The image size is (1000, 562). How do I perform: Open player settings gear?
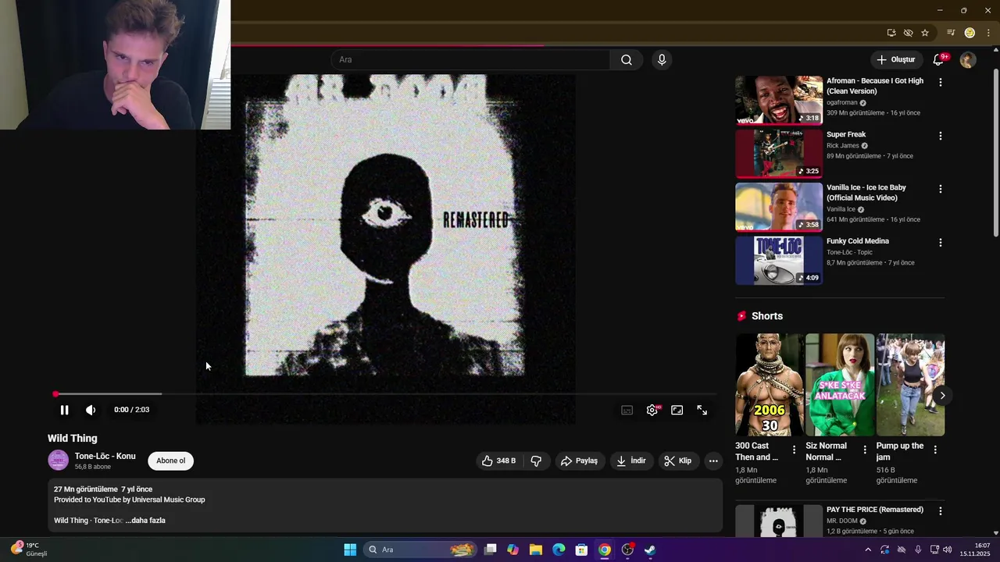click(652, 410)
